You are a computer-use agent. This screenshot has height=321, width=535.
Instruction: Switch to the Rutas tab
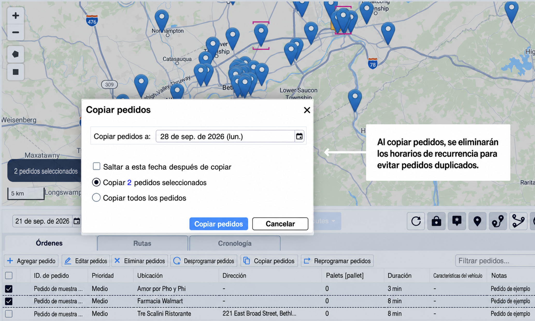[x=142, y=243]
